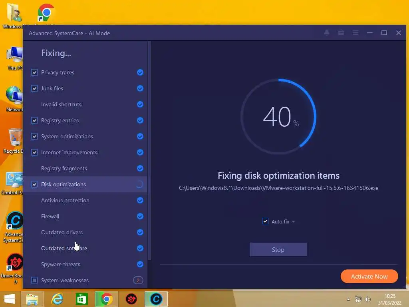Click the blue checkmark beside Outdated software

(140, 248)
